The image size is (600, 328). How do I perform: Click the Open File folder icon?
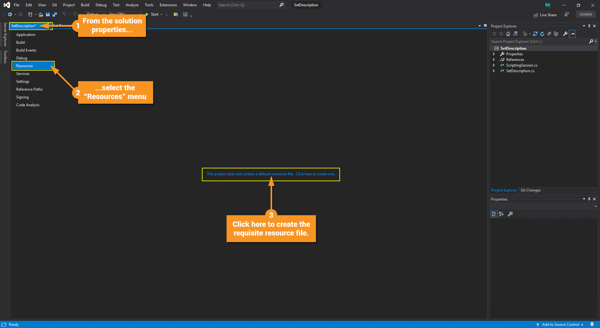(41, 14)
